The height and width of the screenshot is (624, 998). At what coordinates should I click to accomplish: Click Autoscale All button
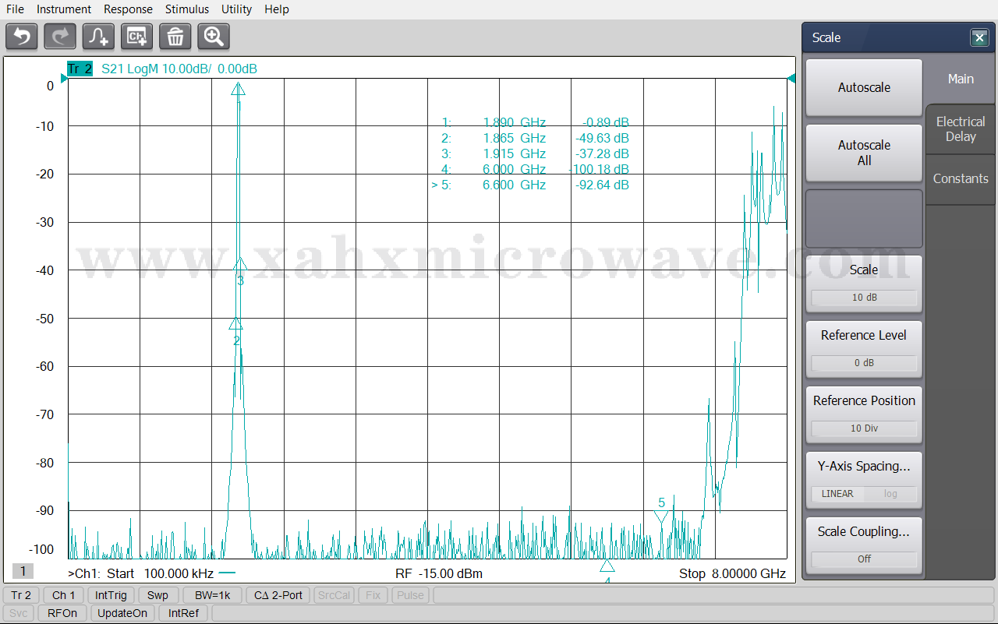click(x=864, y=153)
